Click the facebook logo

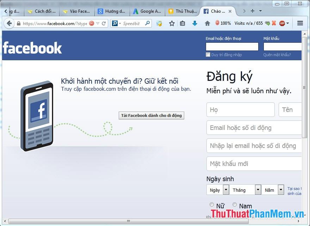click(32, 48)
